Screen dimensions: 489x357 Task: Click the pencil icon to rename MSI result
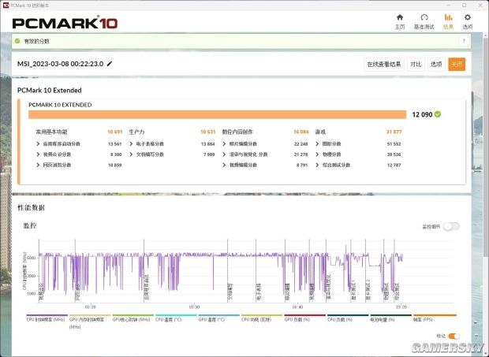click(110, 64)
